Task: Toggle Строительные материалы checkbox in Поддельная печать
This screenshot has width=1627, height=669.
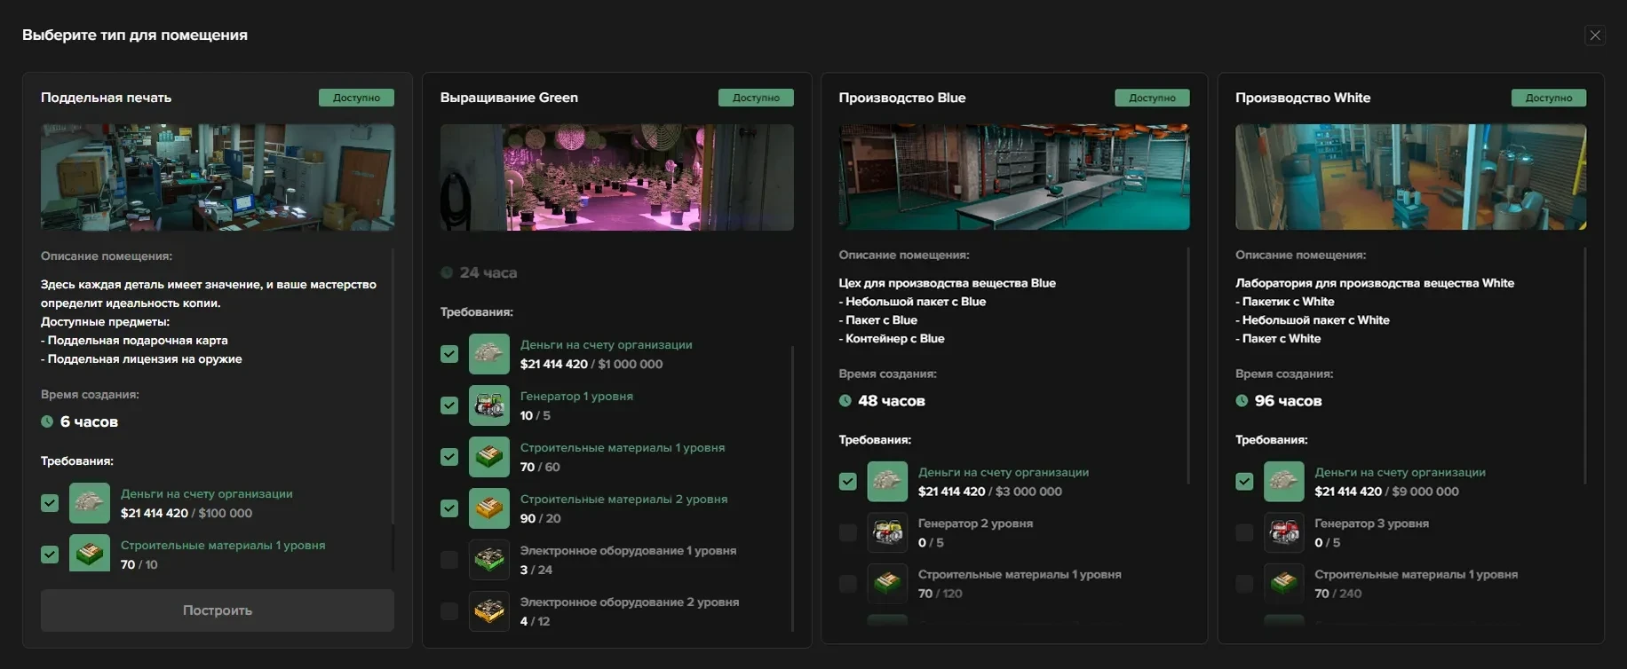Action: 50,555
